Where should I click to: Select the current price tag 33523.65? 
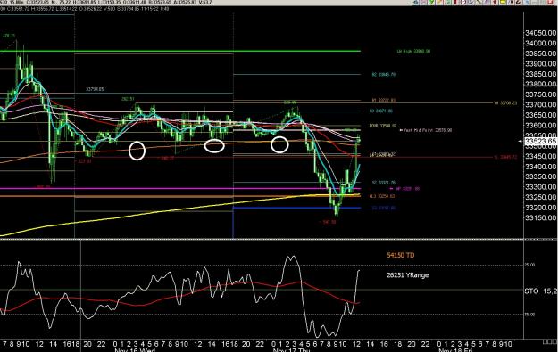click(x=540, y=141)
